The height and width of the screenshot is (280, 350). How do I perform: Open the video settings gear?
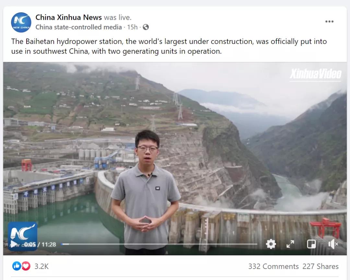click(271, 244)
